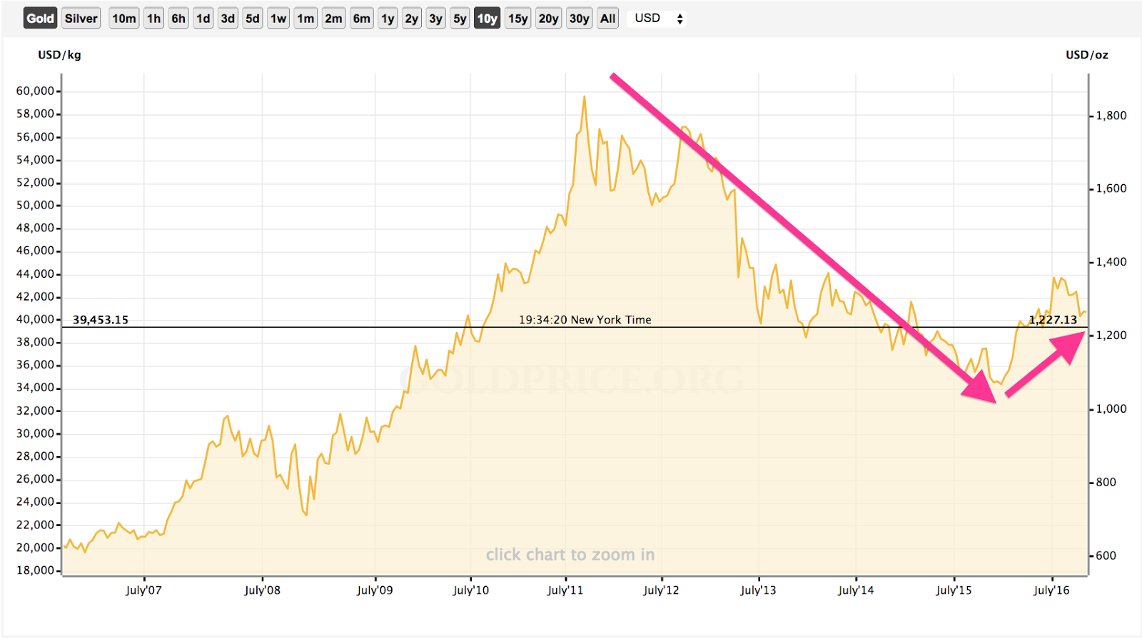Click the 39,453.15 price label
This screenshot has height=639, width=1142.
tap(101, 320)
